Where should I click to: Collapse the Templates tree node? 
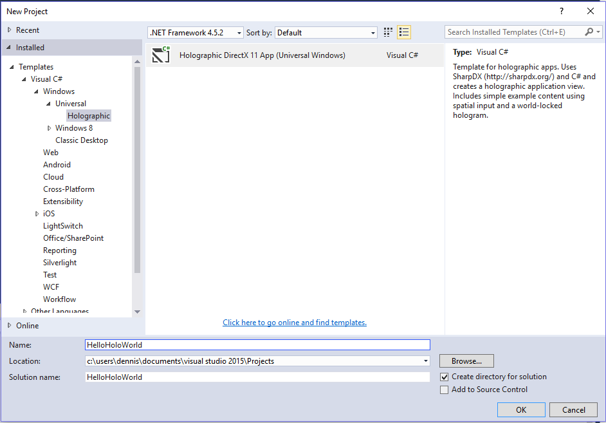pos(12,67)
